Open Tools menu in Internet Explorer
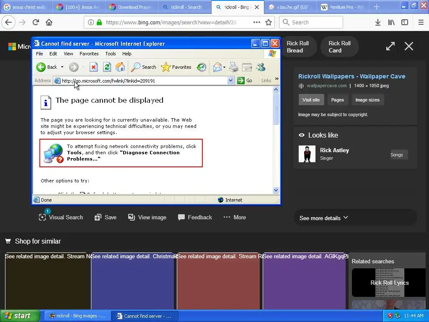Viewport: 429px width, 322px height. click(x=111, y=54)
